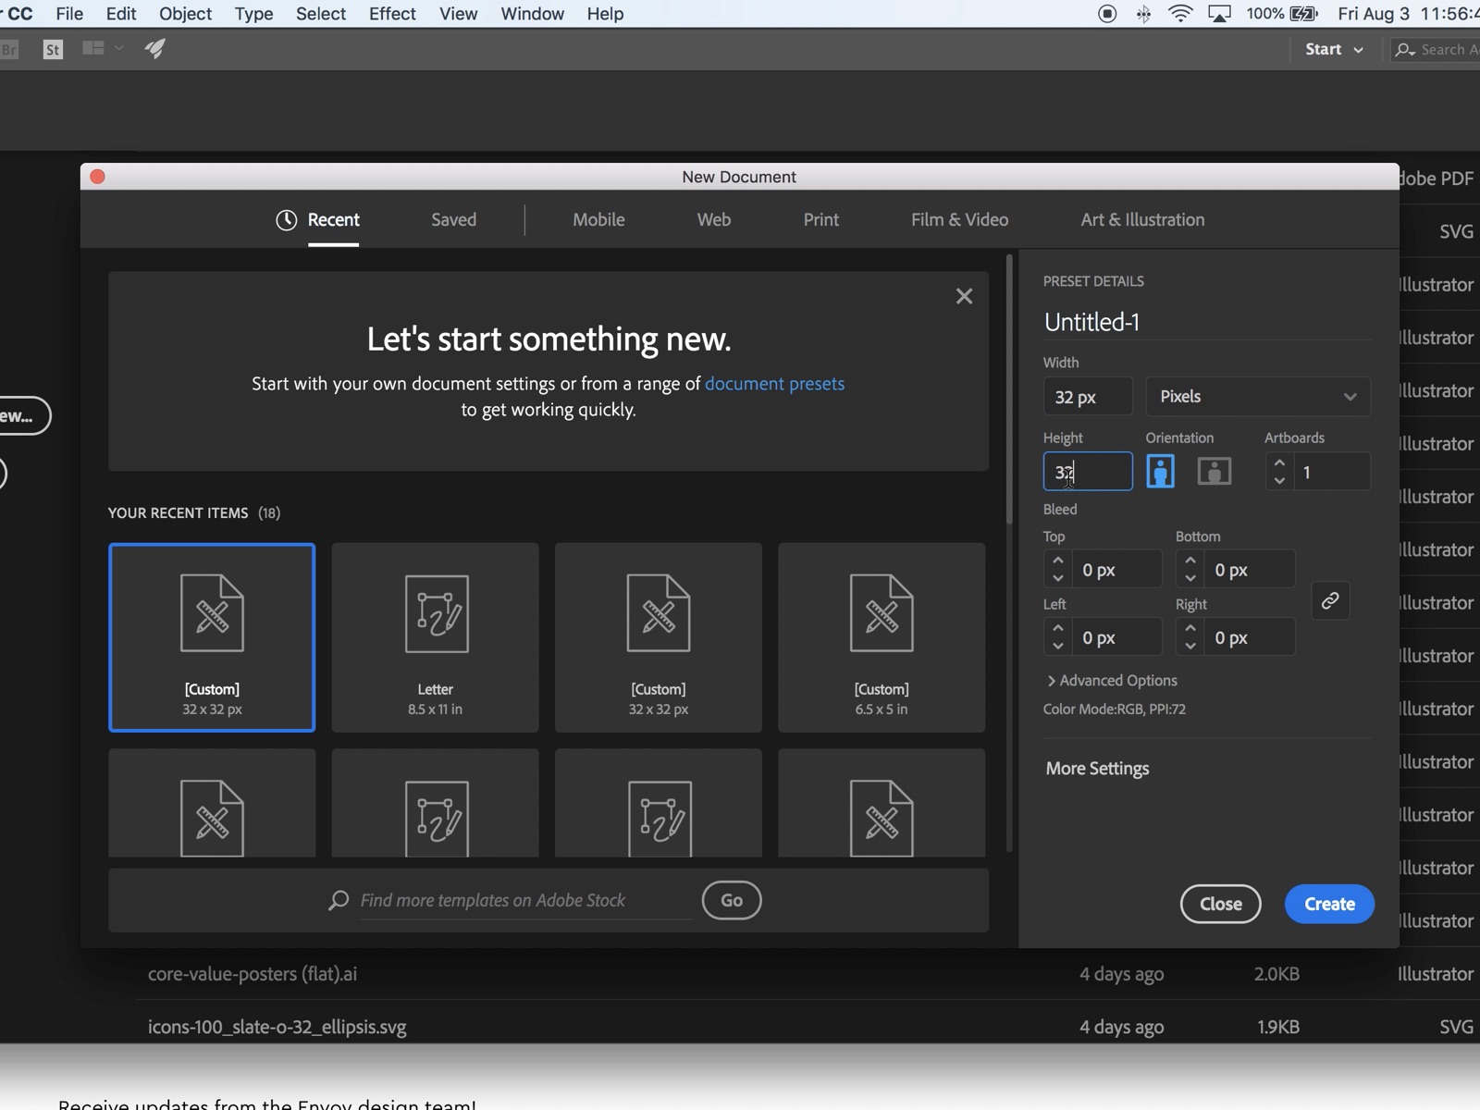Open the Type menu
The height and width of the screenshot is (1110, 1480).
[x=253, y=14]
